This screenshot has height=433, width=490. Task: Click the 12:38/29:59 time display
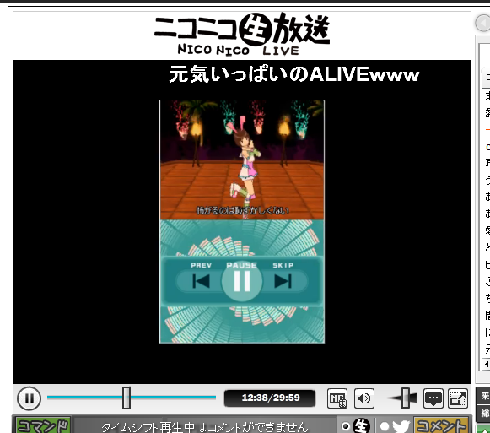point(270,398)
